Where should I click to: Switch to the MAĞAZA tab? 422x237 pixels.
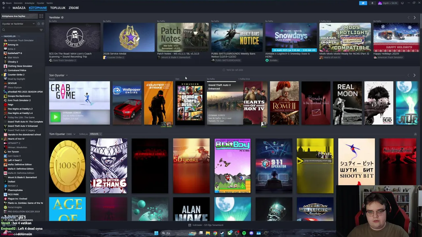click(x=19, y=8)
